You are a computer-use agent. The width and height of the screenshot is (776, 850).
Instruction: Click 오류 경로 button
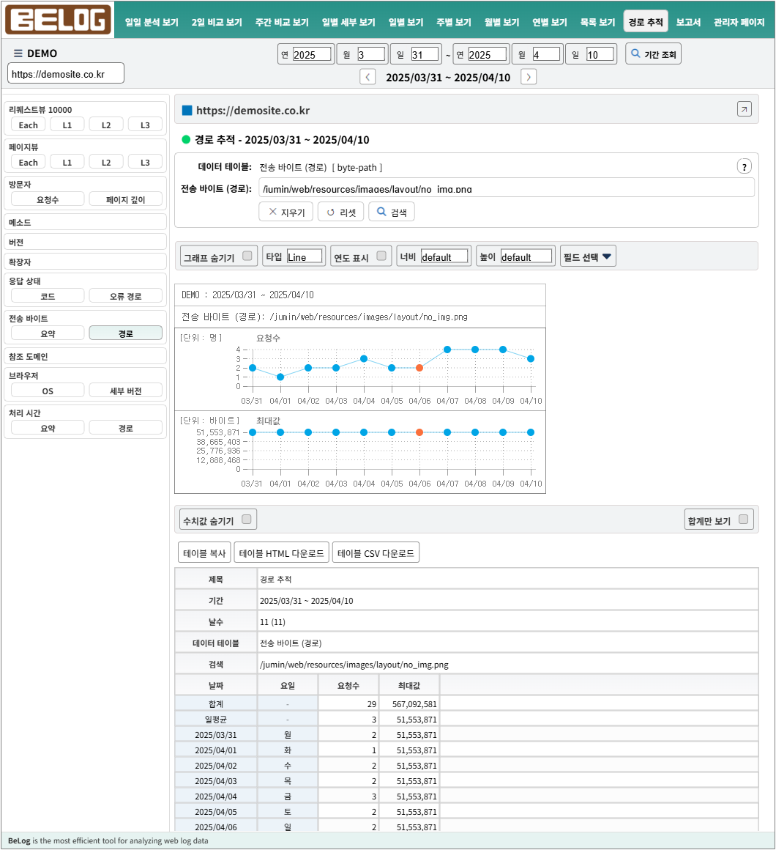126,296
